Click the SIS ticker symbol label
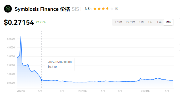 75,9
